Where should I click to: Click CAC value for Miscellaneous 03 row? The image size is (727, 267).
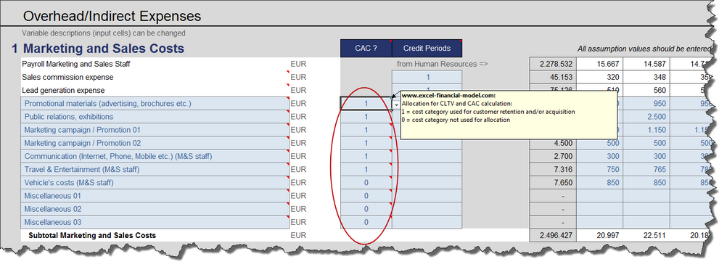coord(366,222)
